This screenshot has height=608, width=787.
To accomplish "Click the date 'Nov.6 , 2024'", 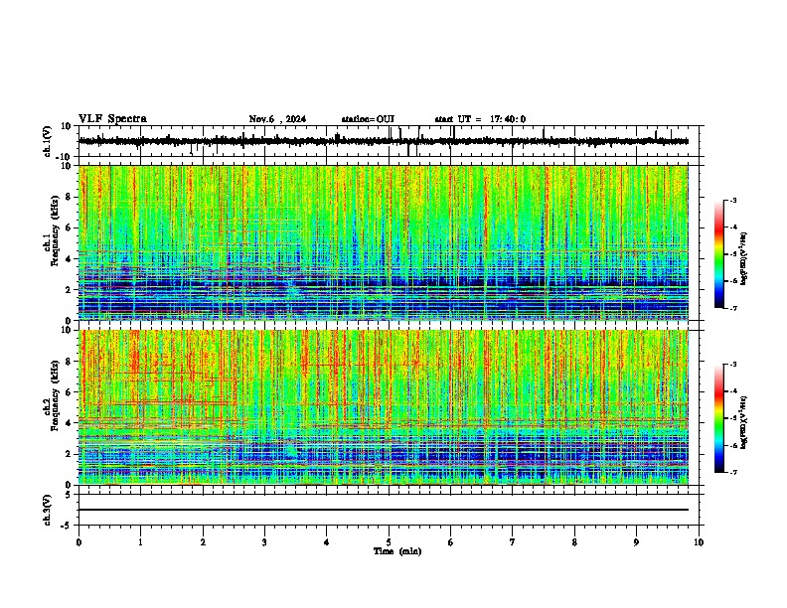I will point(277,119).
